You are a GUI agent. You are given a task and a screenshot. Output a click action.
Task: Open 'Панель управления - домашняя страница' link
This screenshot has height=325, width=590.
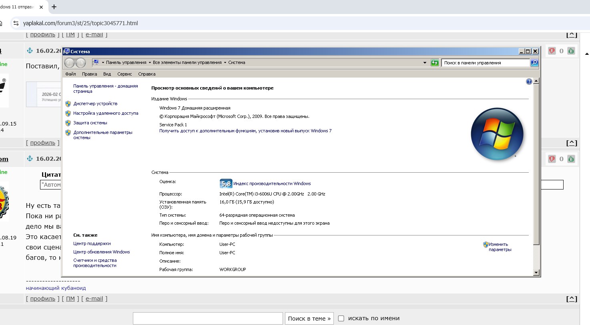[x=106, y=89]
